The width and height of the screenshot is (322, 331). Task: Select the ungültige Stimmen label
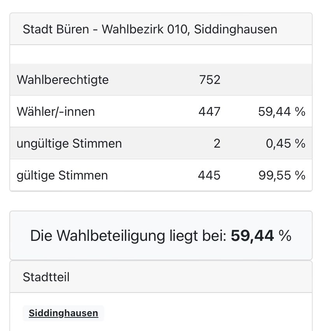69,144
